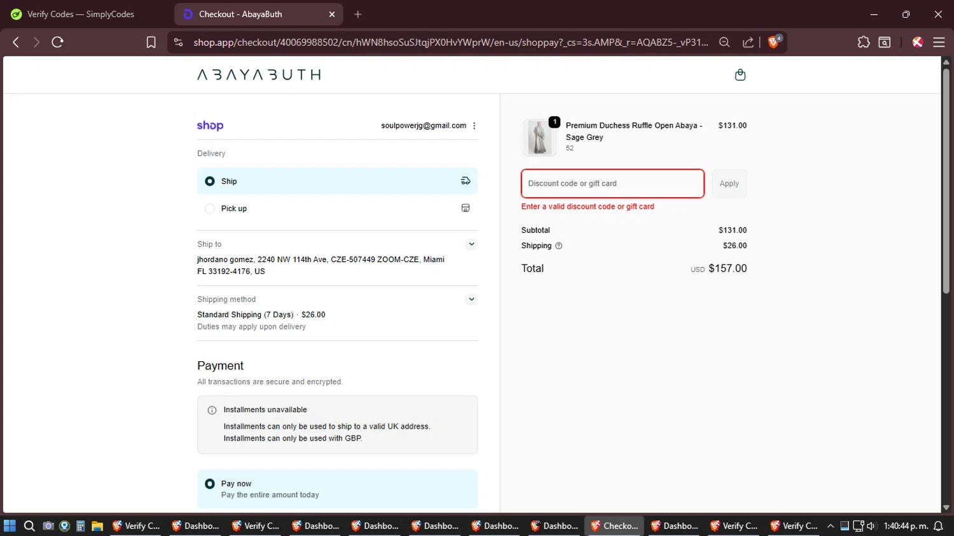
Task: Click the Payment heading
Action: [220, 366]
